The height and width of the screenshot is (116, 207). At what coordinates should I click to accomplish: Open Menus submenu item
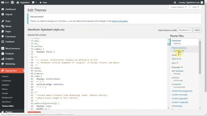[5, 89]
